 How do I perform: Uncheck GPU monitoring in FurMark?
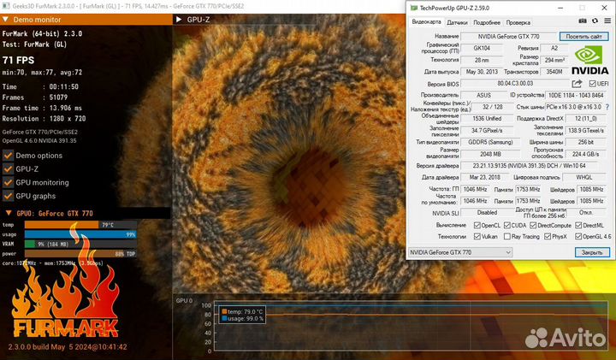8,182
